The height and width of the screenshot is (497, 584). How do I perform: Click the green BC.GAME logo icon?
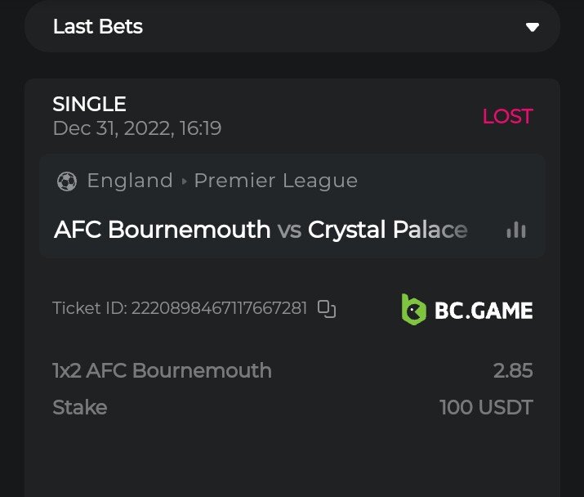point(414,309)
